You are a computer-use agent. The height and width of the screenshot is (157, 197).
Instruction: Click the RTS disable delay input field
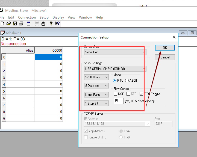point(119,101)
